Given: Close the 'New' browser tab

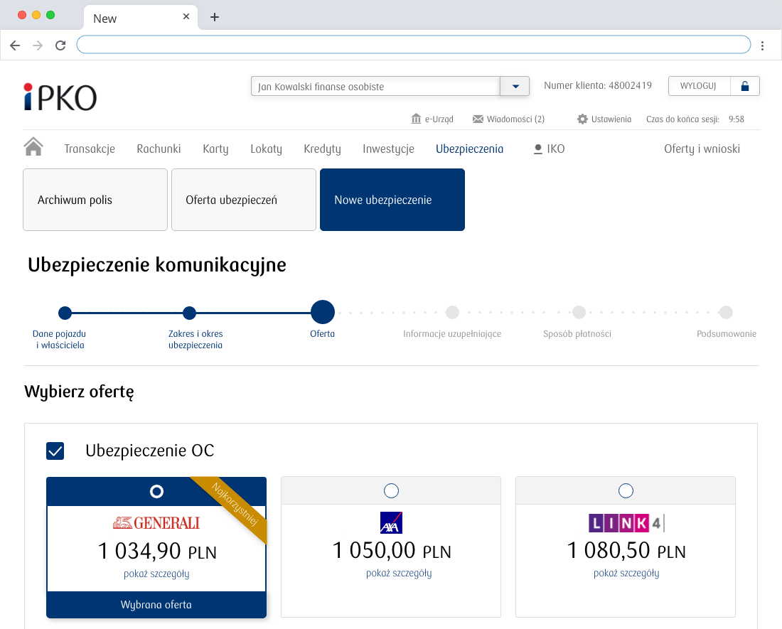Looking at the screenshot, I should click(186, 16).
